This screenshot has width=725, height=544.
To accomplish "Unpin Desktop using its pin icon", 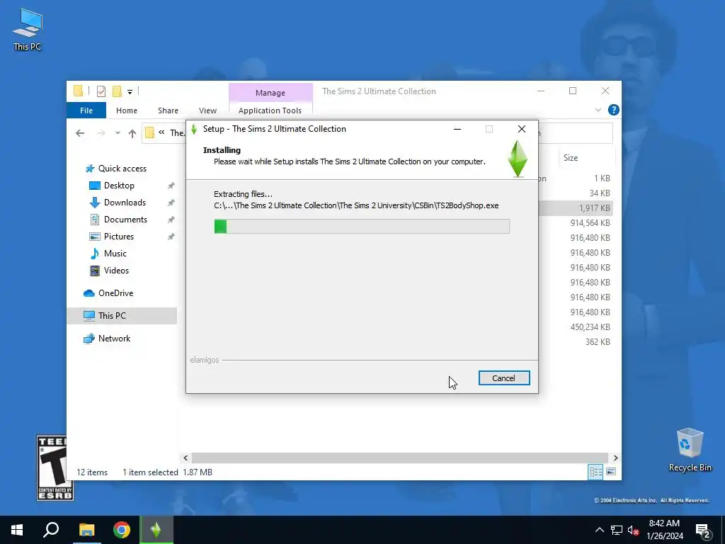I will 171,186.
